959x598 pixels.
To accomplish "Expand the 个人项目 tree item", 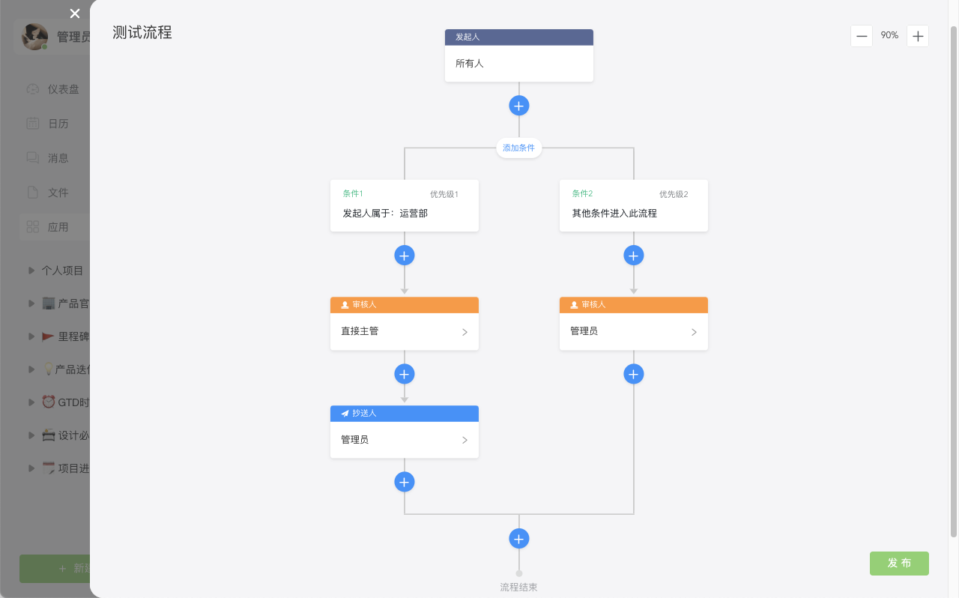I will [x=31, y=271].
